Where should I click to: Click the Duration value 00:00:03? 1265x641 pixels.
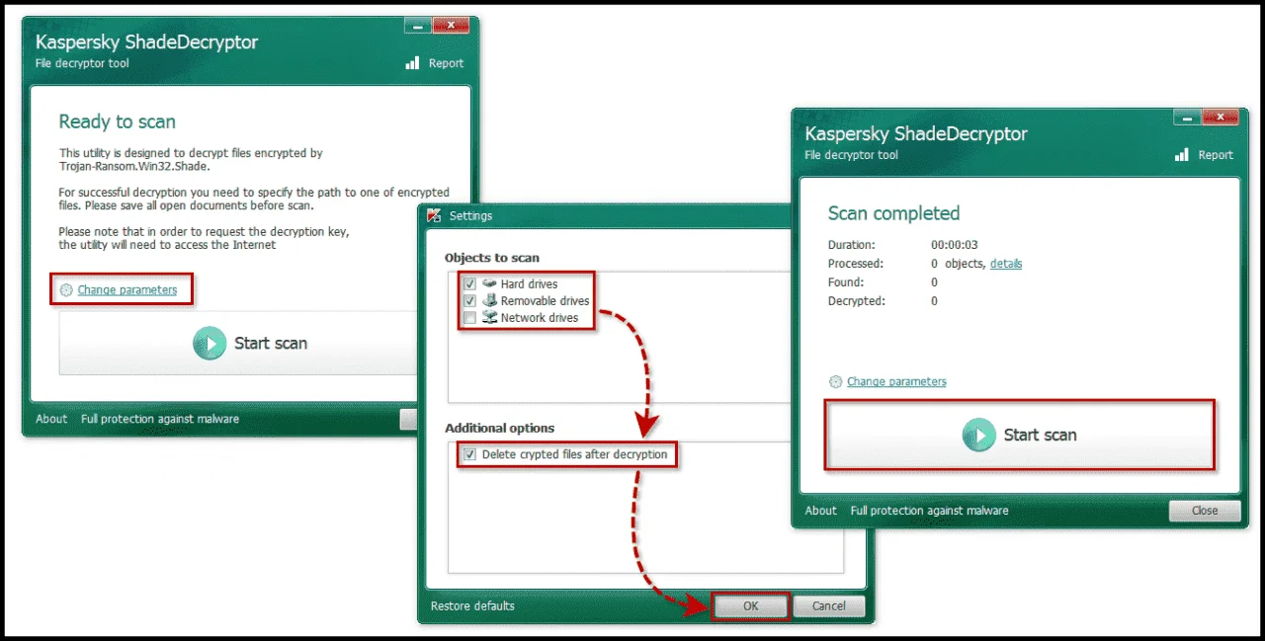click(x=955, y=245)
